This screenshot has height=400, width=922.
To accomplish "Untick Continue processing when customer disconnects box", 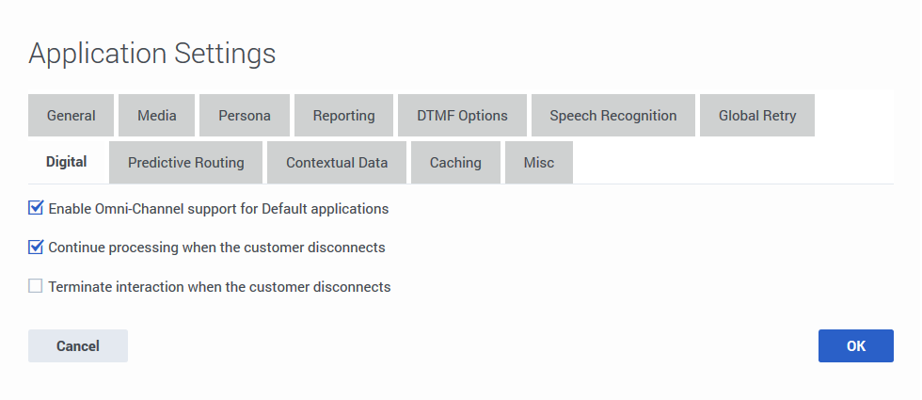I will 36,247.
